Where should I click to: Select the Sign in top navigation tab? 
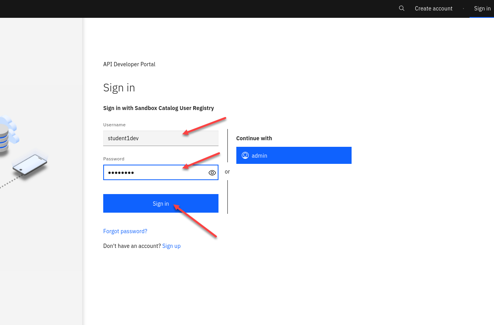point(482,9)
